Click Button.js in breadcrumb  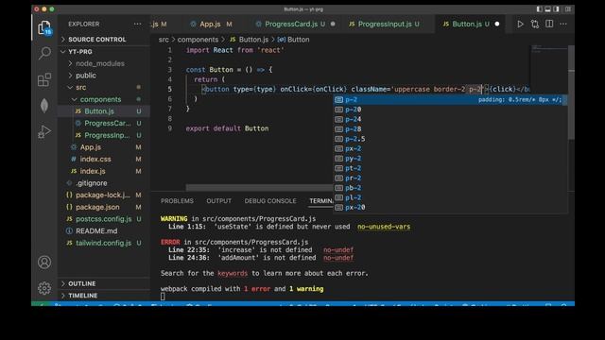point(253,40)
